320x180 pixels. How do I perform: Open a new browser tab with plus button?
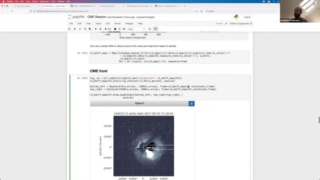pos(184,6)
